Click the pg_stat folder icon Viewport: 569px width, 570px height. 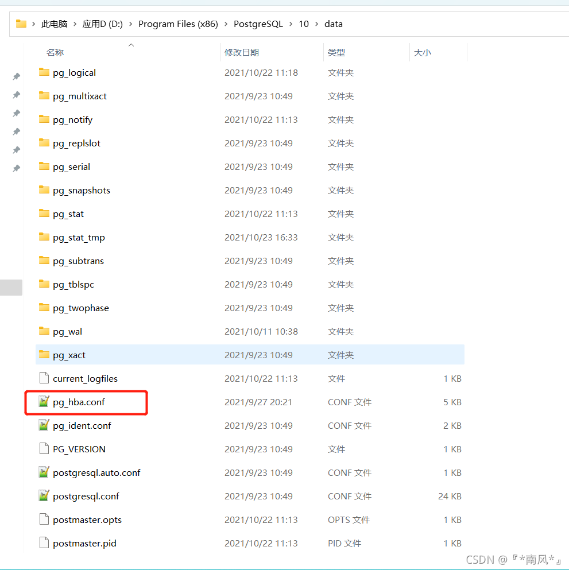point(44,214)
